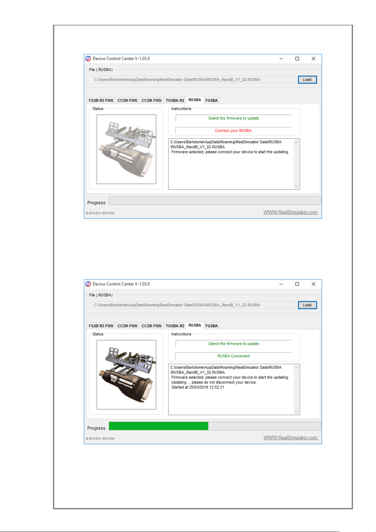Click the file path field in lower window
Viewport: 376px width, 532px height.
click(194, 305)
